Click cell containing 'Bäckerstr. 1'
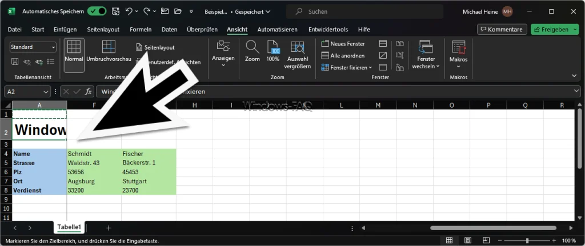The image size is (585, 246). pyautogui.click(x=149, y=163)
